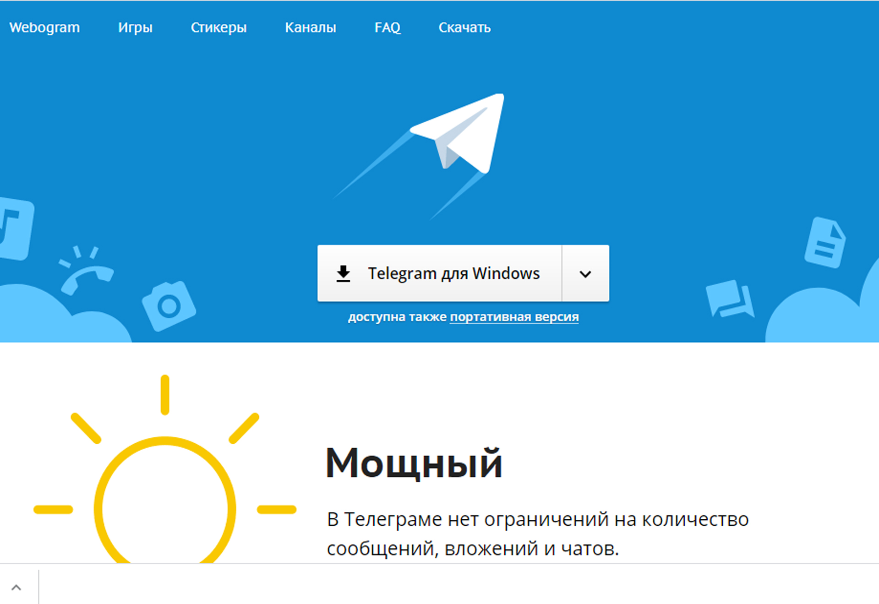879x604 pixels.
Task: Click the document file icon
Action: (x=825, y=243)
